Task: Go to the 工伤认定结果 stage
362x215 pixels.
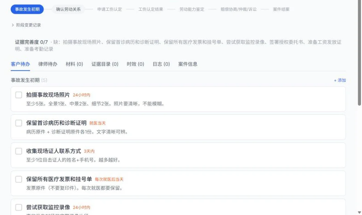Action: click(151, 9)
